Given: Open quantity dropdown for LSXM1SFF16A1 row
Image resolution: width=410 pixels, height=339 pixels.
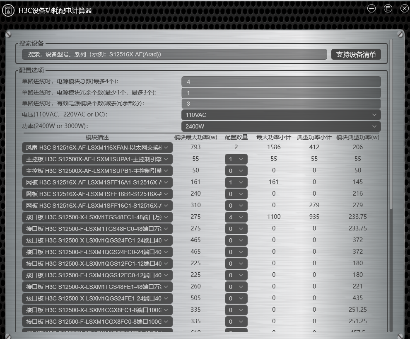Looking at the screenshot, I should coord(236,182).
